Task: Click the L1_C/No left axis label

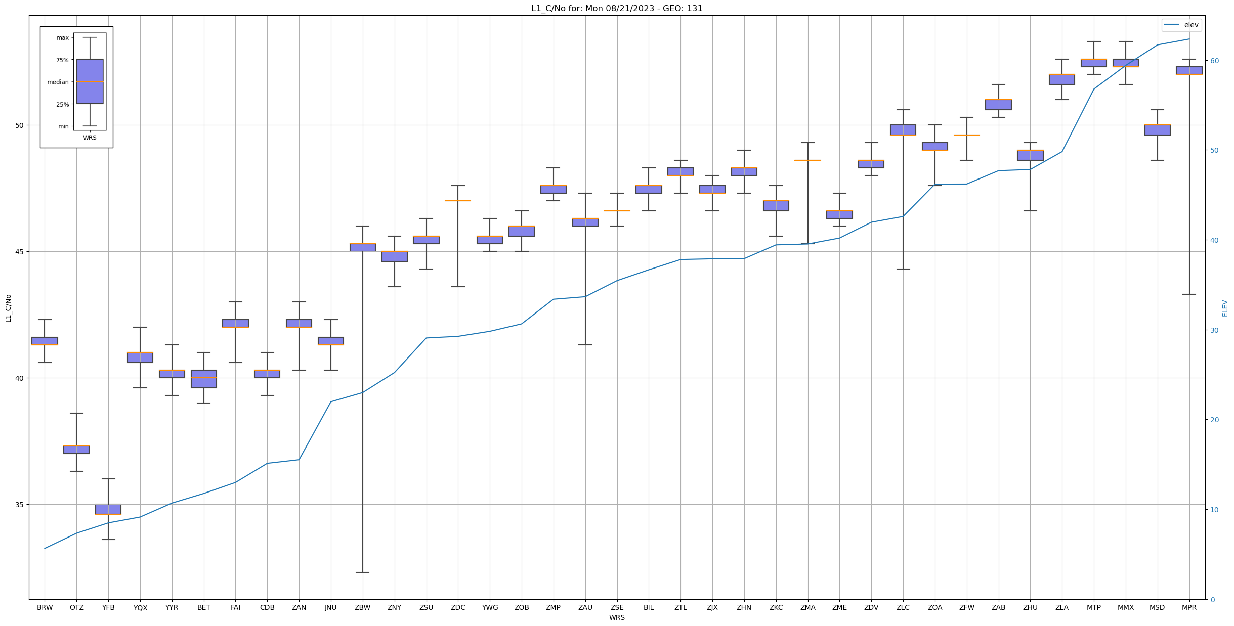Action: point(8,308)
